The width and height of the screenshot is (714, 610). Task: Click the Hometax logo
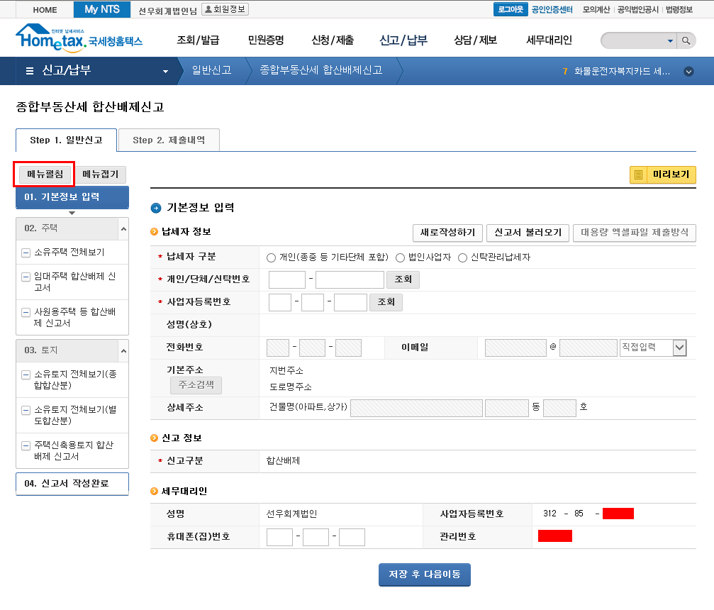coord(78,39)
